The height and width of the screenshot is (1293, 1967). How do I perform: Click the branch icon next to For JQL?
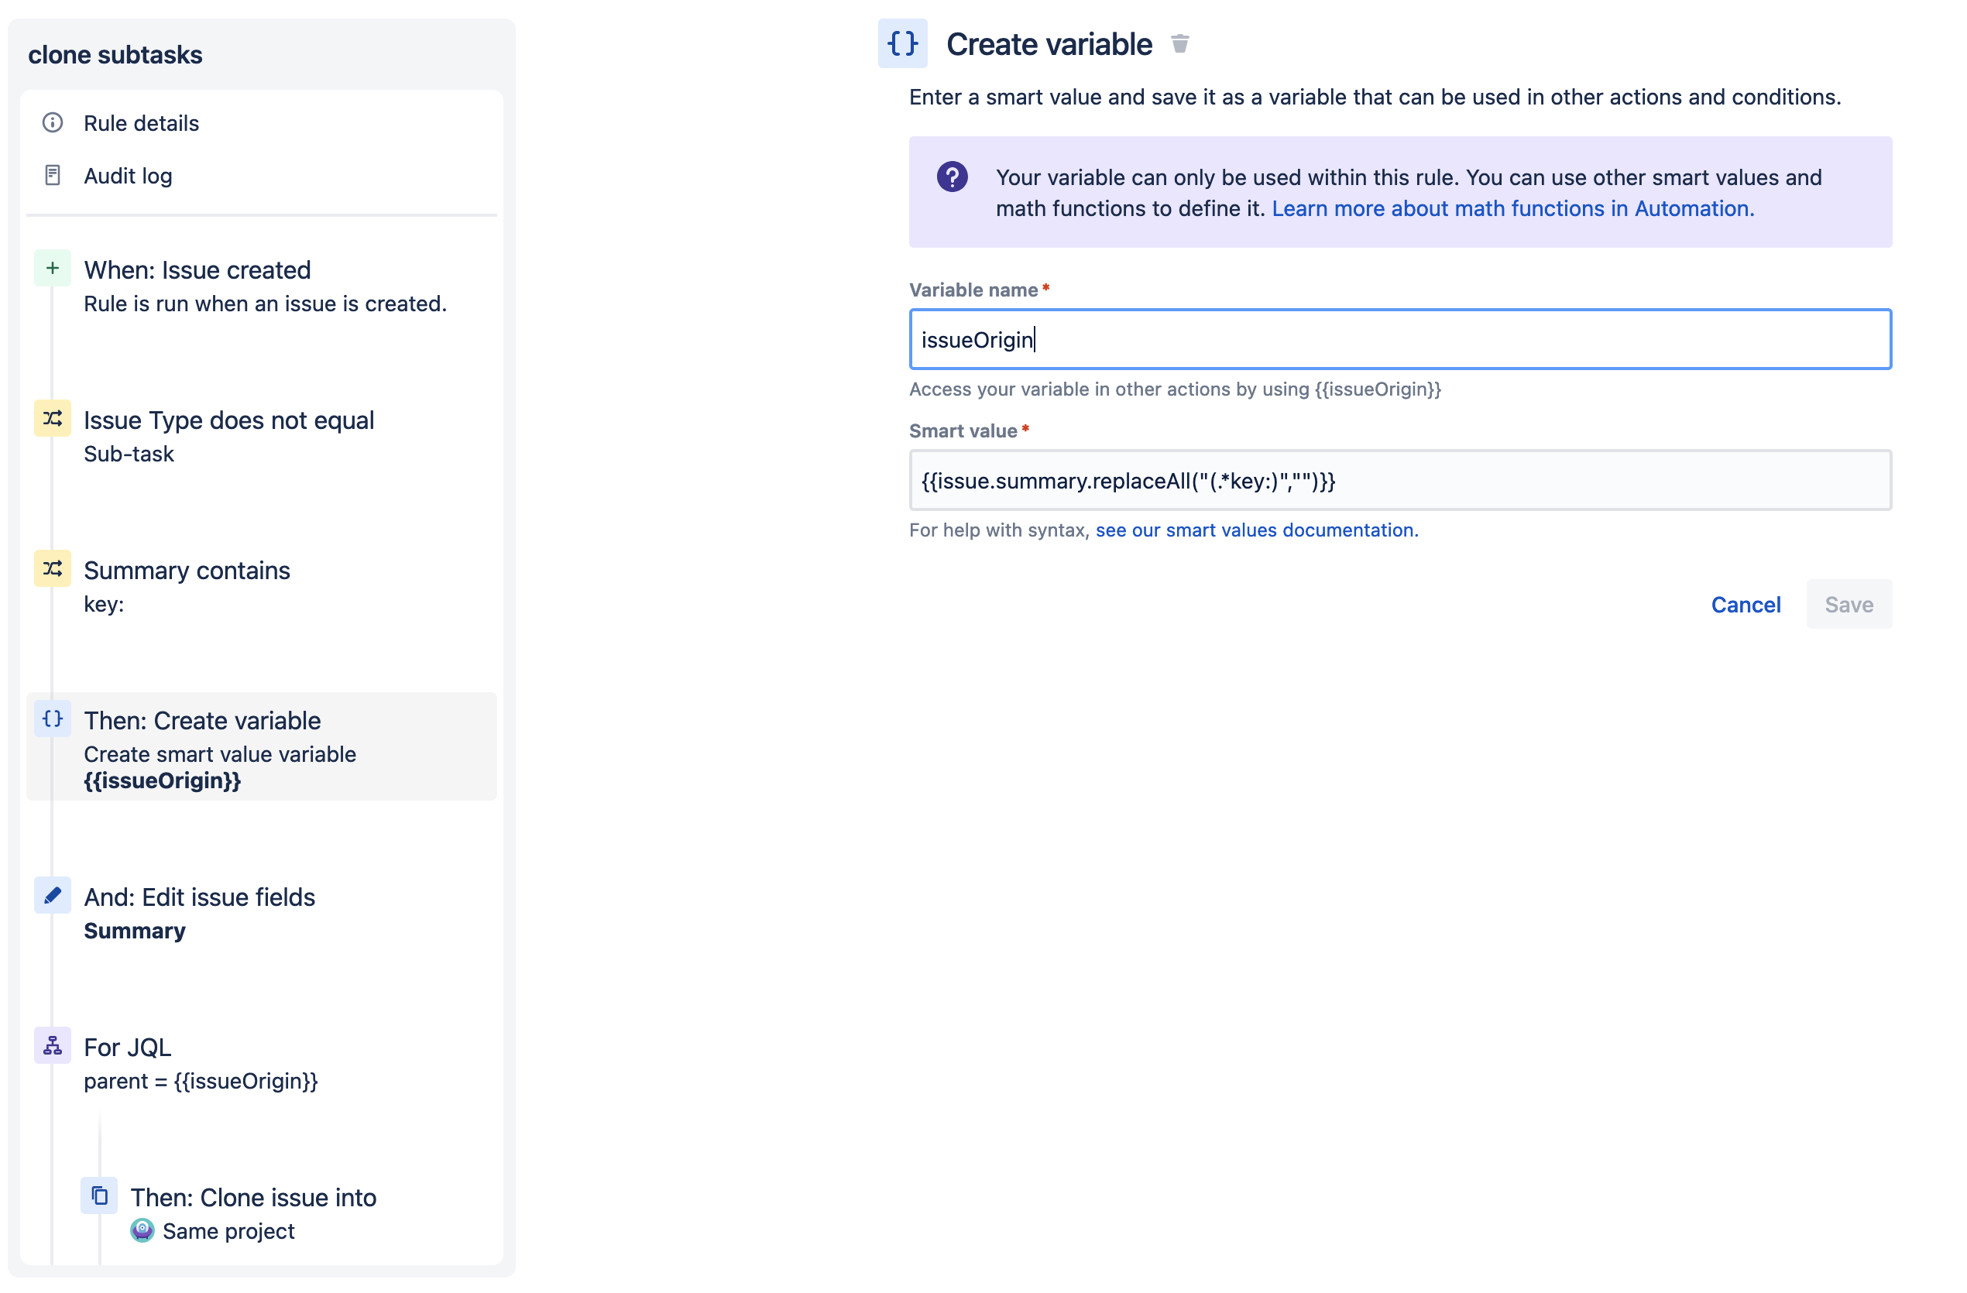tap(52, 1046)
